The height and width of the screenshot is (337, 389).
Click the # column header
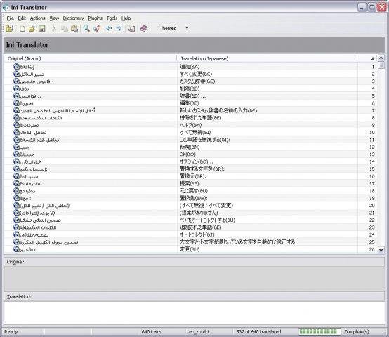pos(367,58)
